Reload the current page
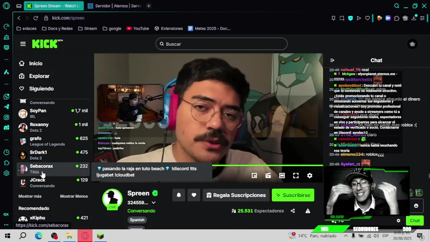430x242 pixels. pos(36,18)
